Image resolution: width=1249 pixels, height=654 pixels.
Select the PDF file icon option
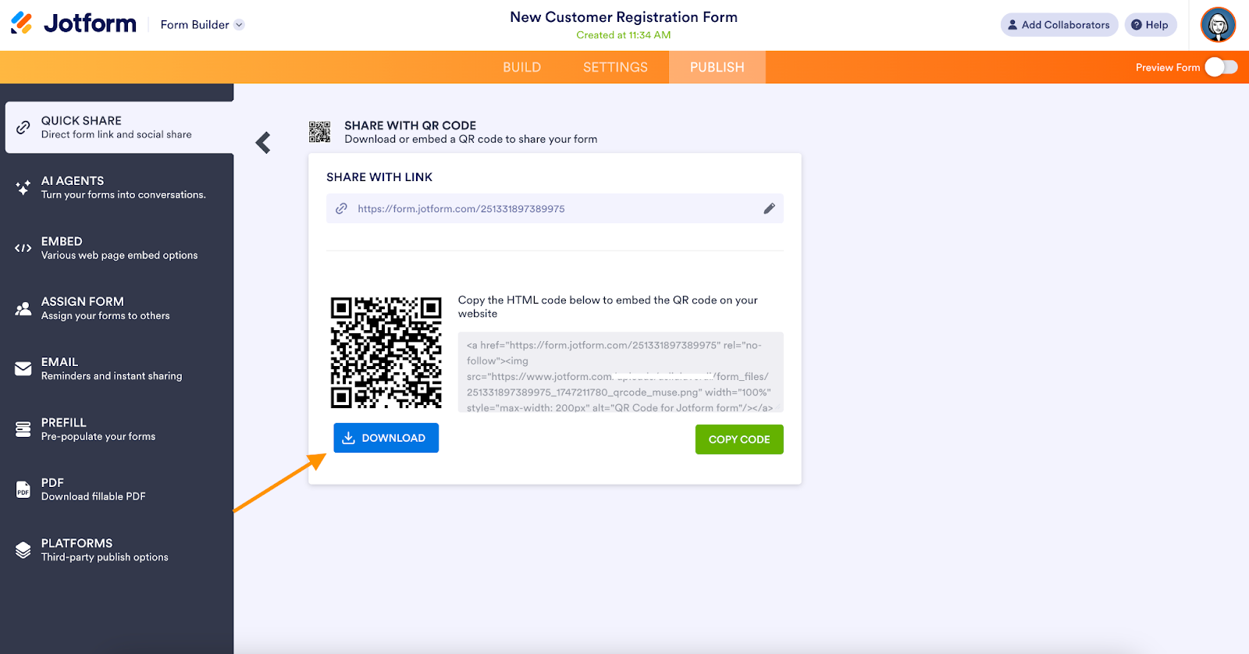[23, 489]
